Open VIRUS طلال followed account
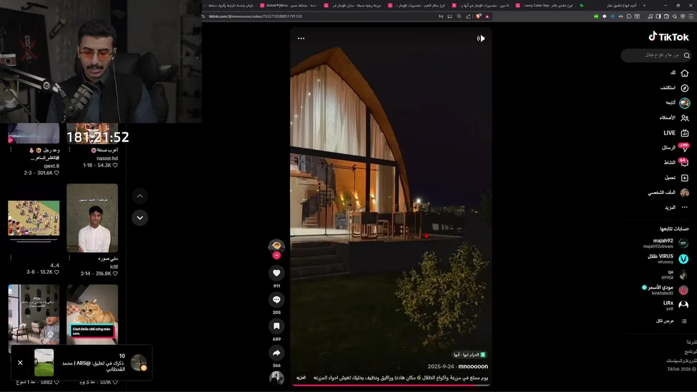 [x=668, y=259]
